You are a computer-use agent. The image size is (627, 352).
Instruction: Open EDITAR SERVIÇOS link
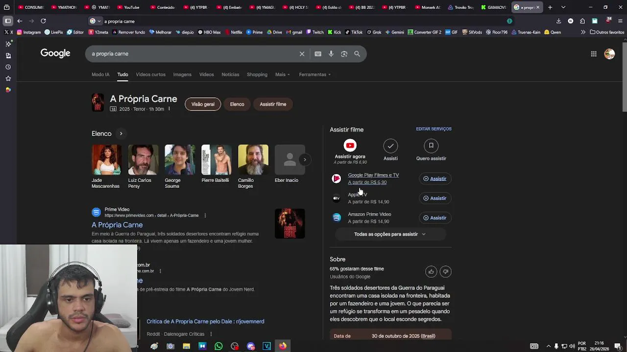point(434,129)
